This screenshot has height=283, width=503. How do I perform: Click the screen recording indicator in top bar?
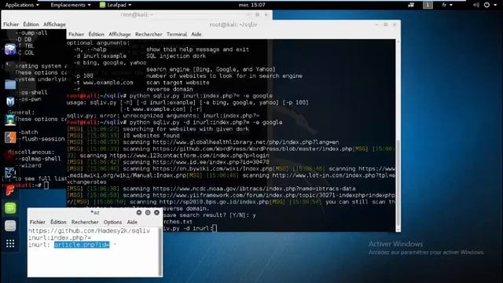[x=411, y=5]
